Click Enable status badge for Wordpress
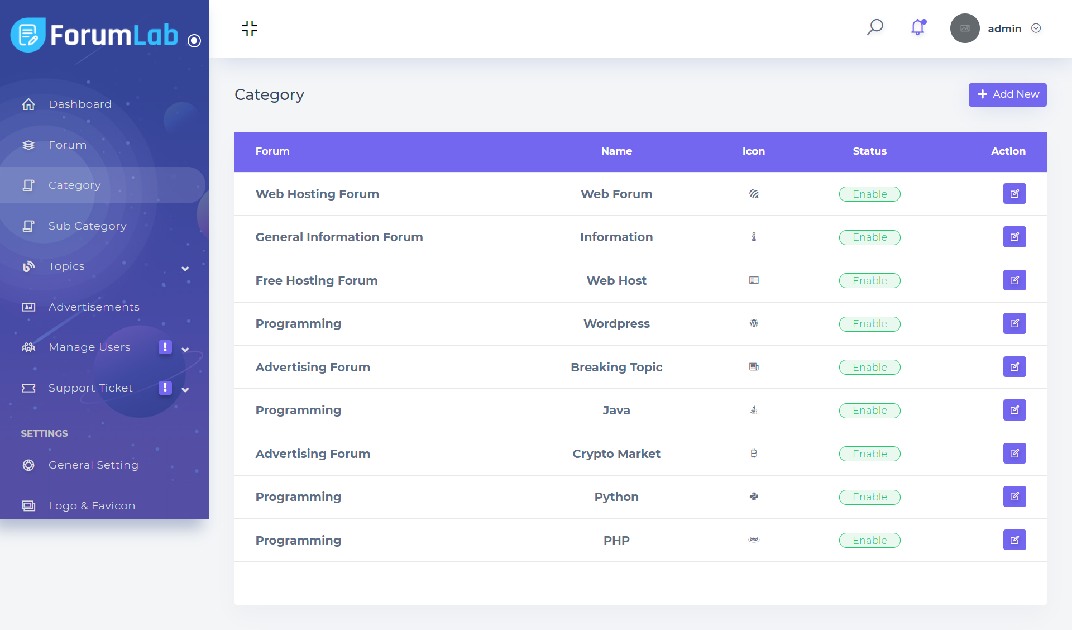This screenshot has width=1072, height=630. tap(869, 324)
